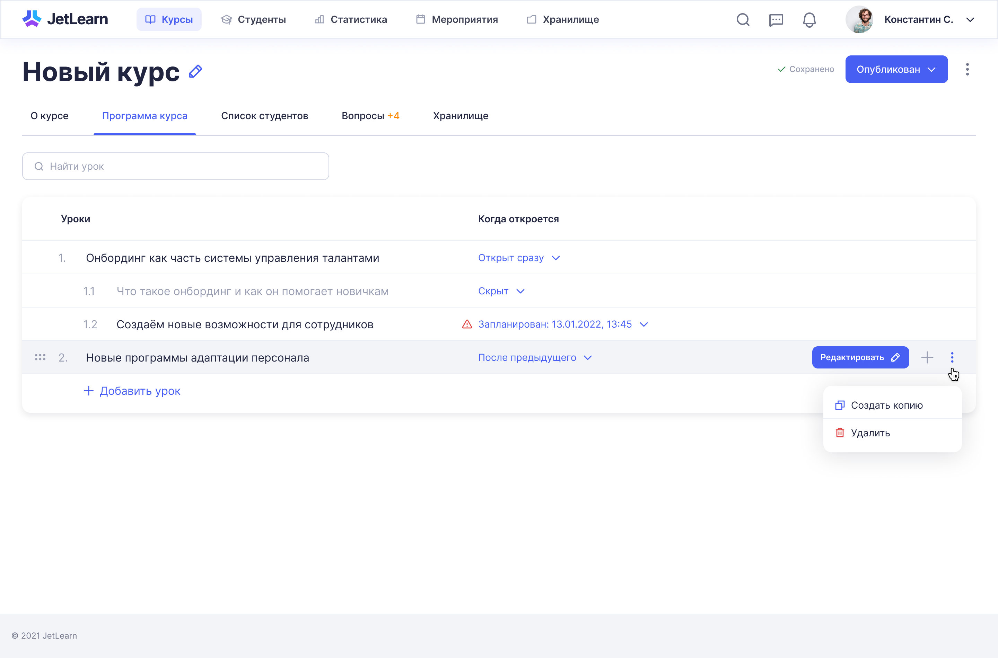Click the "Редактировать" button
This screenshot has width=998, height=658.
click(860, 357)
